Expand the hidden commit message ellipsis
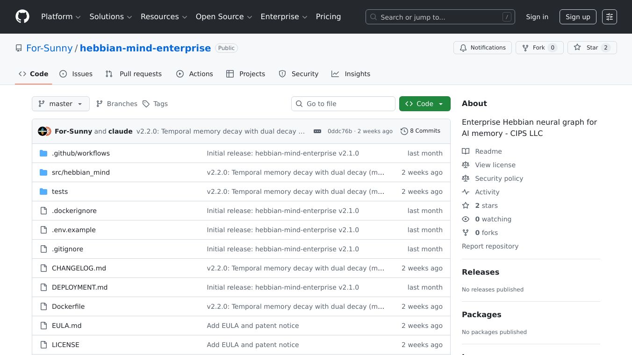Screen dimensions: 632x355 [x=317, y=131]
